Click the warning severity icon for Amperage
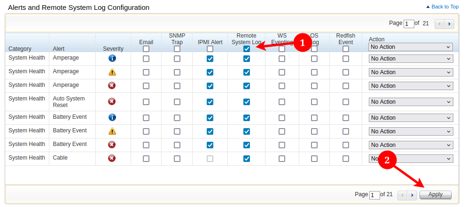Viewport: 467px width, 207px height. 112,72
